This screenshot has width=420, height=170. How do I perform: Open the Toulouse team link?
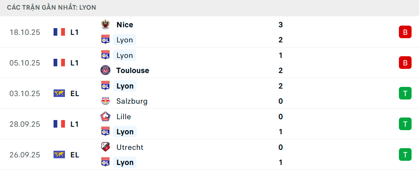click(x=133, y=71)
